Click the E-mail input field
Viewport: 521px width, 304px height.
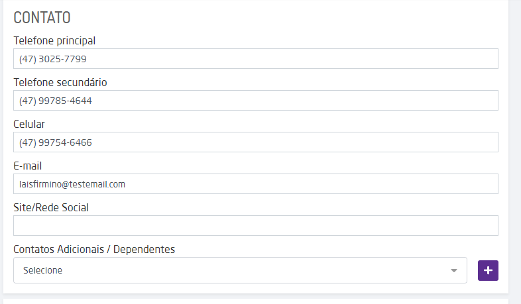tap(255, 184)
